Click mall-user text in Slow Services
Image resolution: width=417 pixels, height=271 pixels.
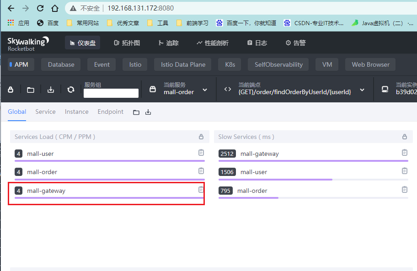(254, 172)
